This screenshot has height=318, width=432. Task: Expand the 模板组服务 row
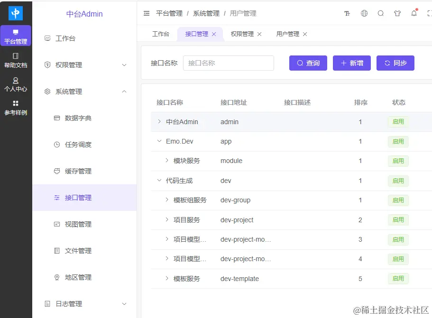tap(167, 200)
